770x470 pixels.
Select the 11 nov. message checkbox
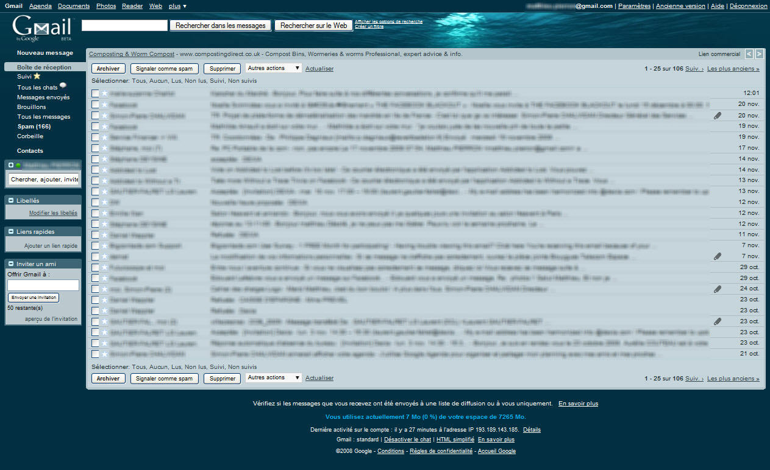95,234
